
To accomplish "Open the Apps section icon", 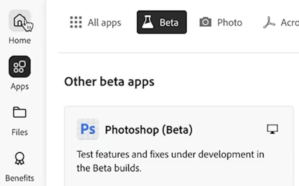I will click(x=20, y=67).
